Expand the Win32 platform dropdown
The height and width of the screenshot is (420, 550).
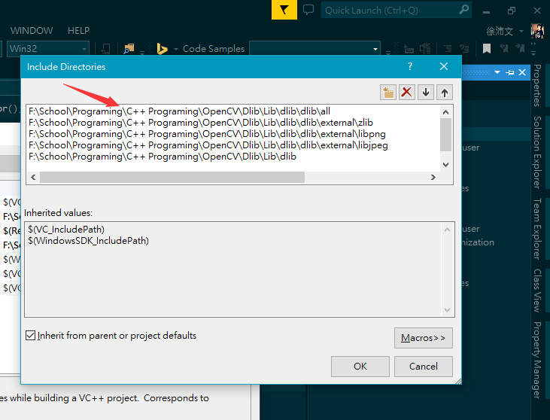[83, 49]
